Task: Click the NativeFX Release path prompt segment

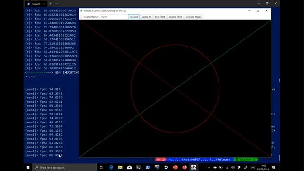Action: tap(199, 160)
